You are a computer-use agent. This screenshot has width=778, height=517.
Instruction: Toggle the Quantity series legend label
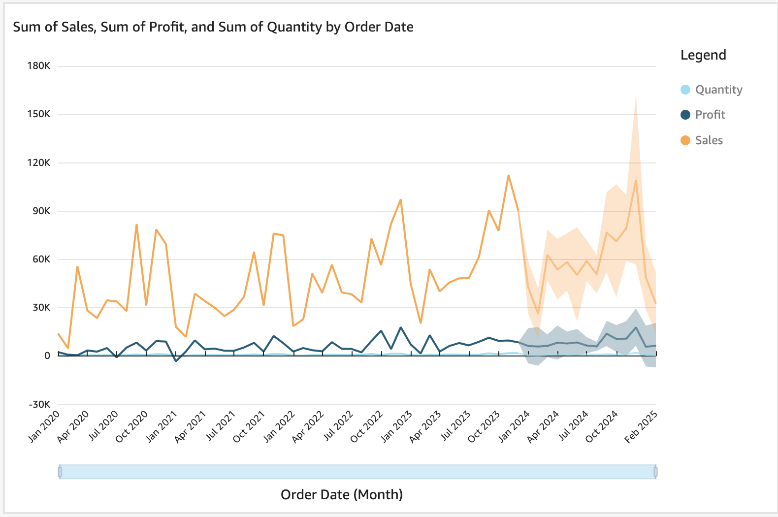click(x=718, y=90)
